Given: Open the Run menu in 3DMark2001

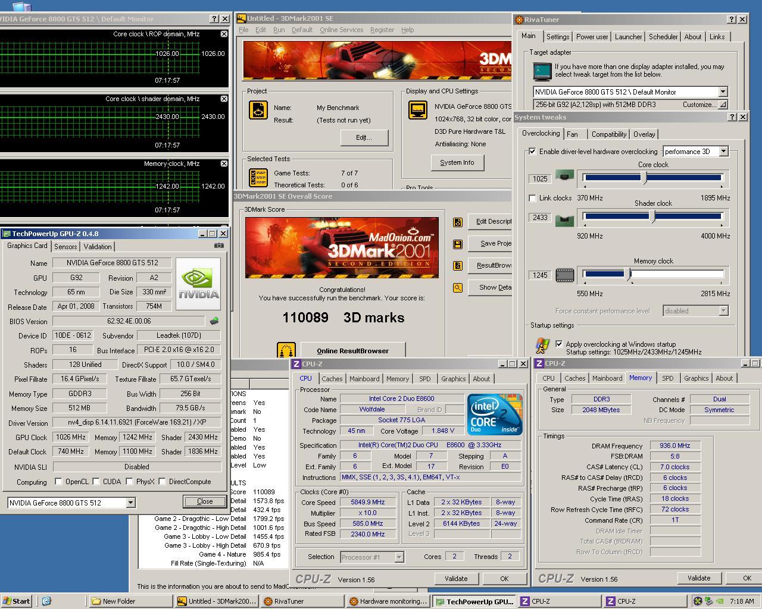Looking at the screenshot, I should pyautogui.click(x=279, y=30).
